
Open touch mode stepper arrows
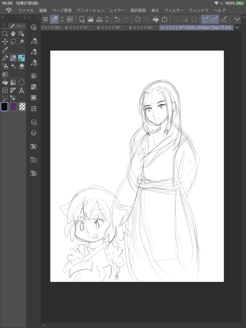(x=62, y=19)
